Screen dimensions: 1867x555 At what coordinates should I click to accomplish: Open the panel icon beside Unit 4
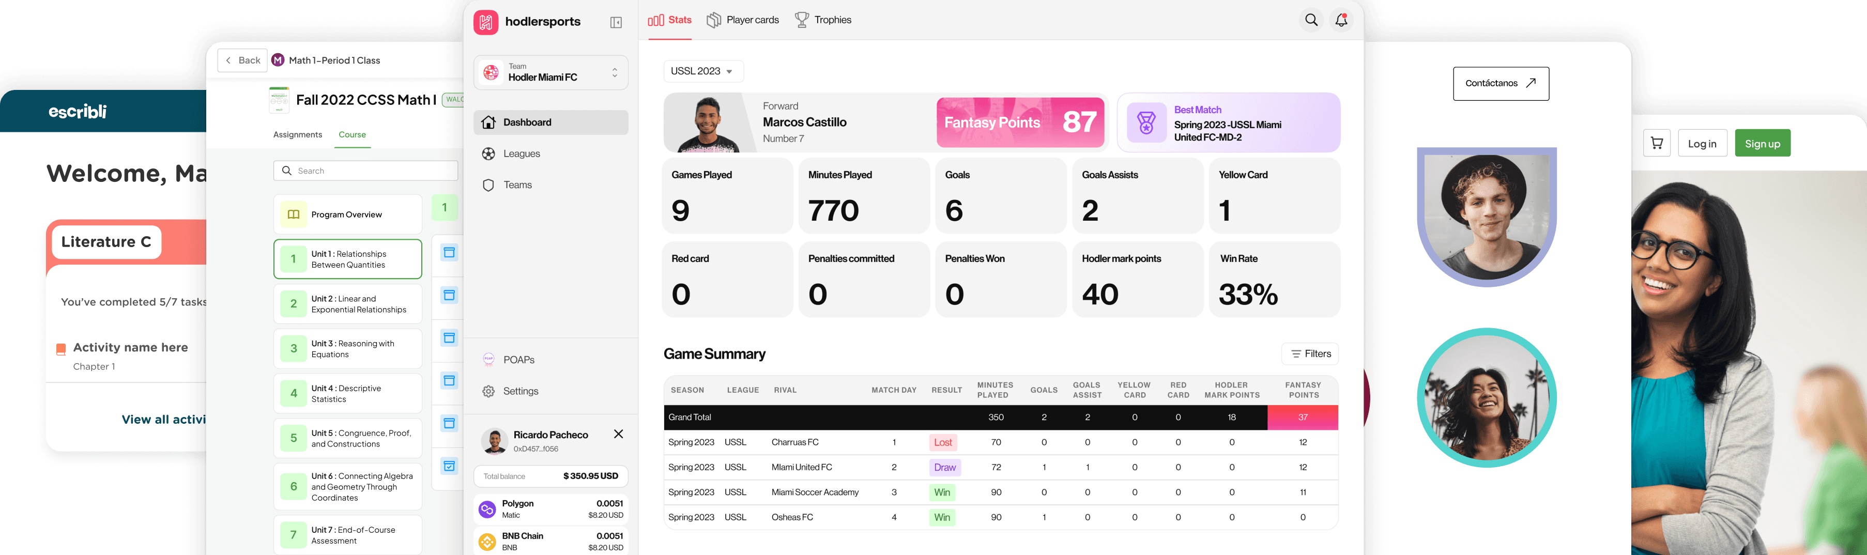[x=449, y=381]
